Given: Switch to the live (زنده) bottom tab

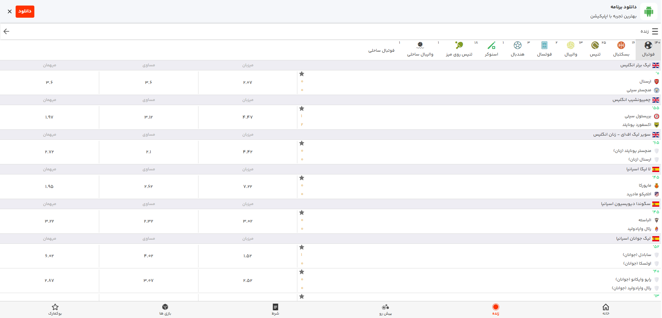Looking at the screenshot, I should point(495,309).
